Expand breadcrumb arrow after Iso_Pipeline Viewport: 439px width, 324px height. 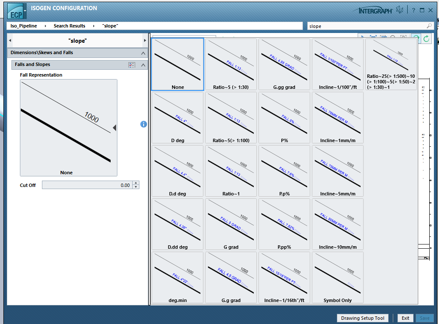45,26
